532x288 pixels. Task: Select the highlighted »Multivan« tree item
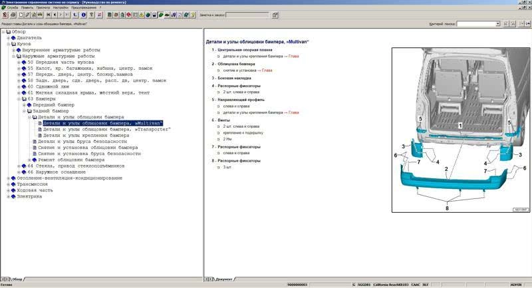(x=103, y=123)
